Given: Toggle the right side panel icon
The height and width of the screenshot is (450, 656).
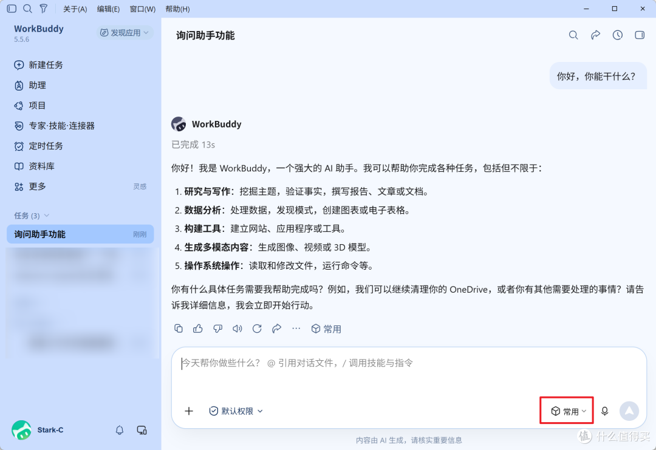Looking at the screenshot, I should coord(640,35).
